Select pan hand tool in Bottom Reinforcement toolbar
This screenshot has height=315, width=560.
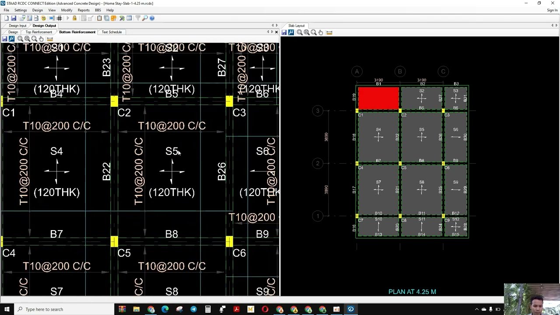tap(41, 39)
